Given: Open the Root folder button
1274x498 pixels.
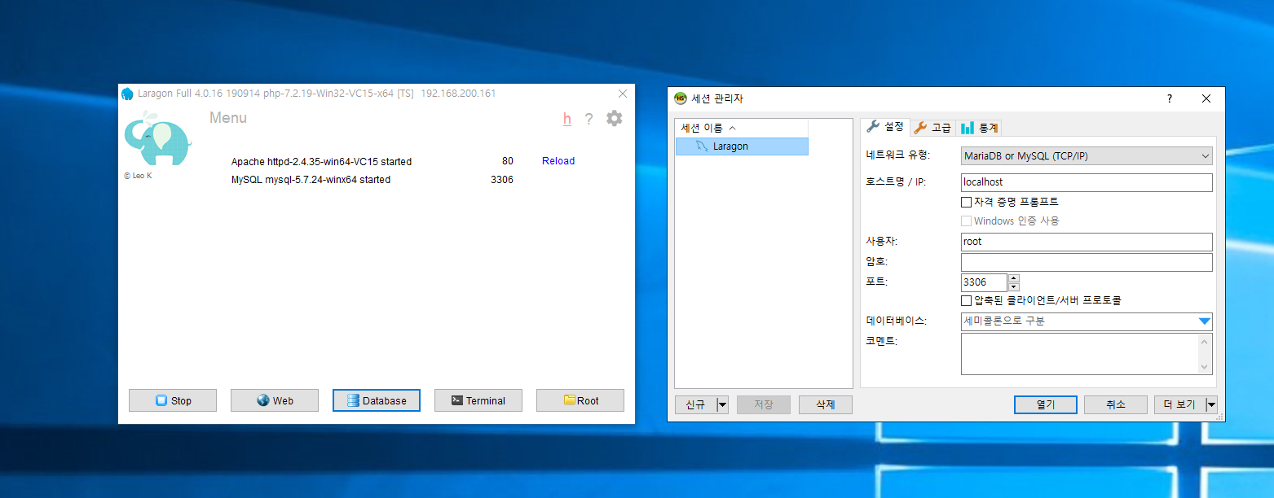Looking at the screenshot, I should tap(580, 400).
